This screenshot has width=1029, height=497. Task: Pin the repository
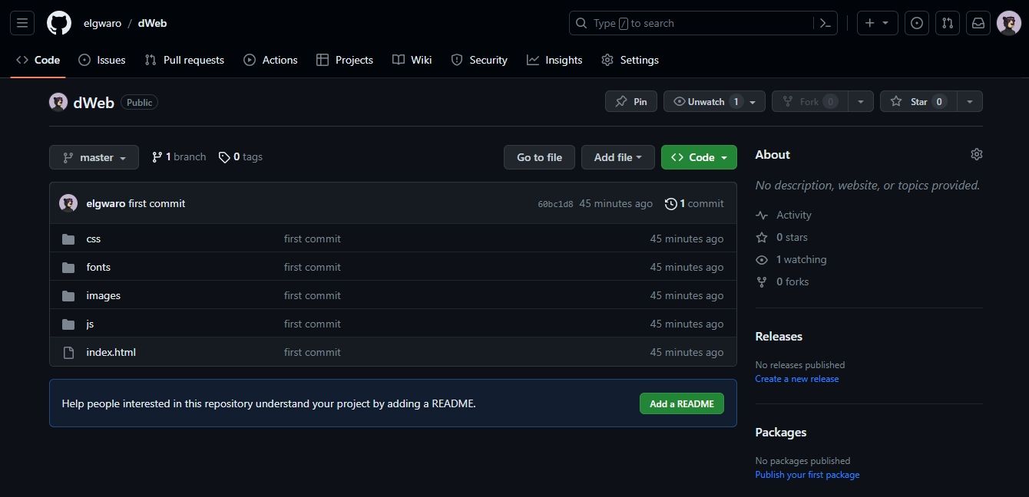pos(630,100)
